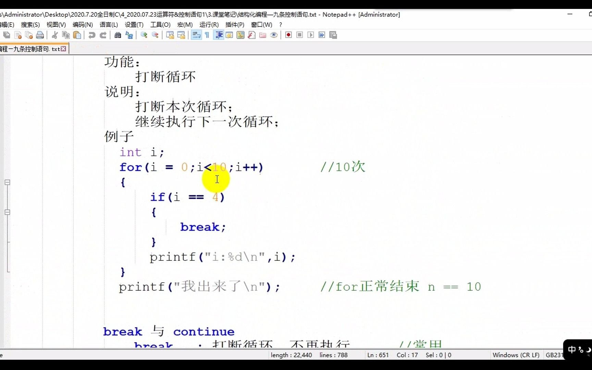
Task: Click the lines : 788 status entry
Action: [x=333, y=355]
